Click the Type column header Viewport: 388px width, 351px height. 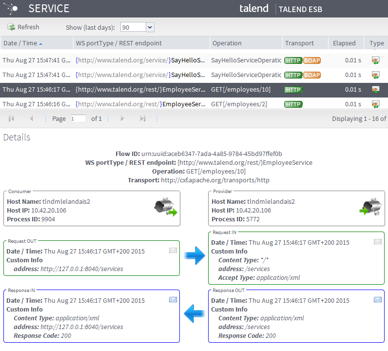376,43
